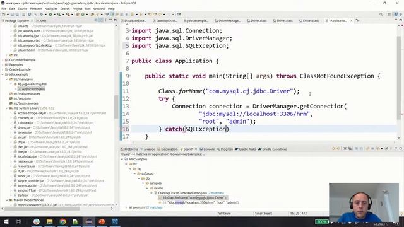Collapse the Maven Dependencies node
The image size is (404, 227).
7,200
